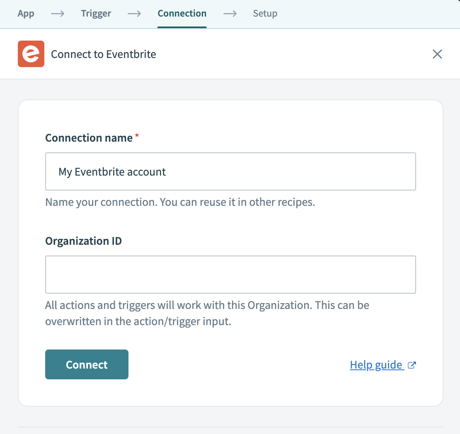This screenshot has width=460, height=434.
Task: Click the Eventbrite logo icon
Action: (x=31, y=54)
